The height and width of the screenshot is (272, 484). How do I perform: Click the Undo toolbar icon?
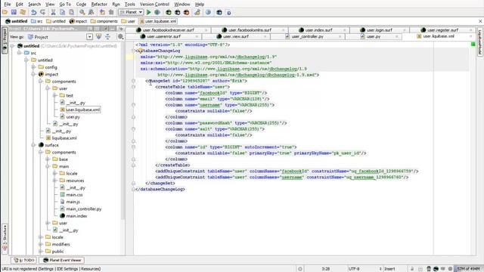pos(33,12)
